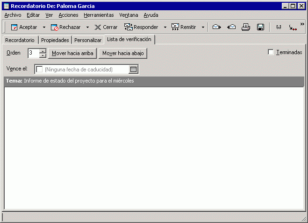Click Mover hacia abajo button

[x=123, y=53]
